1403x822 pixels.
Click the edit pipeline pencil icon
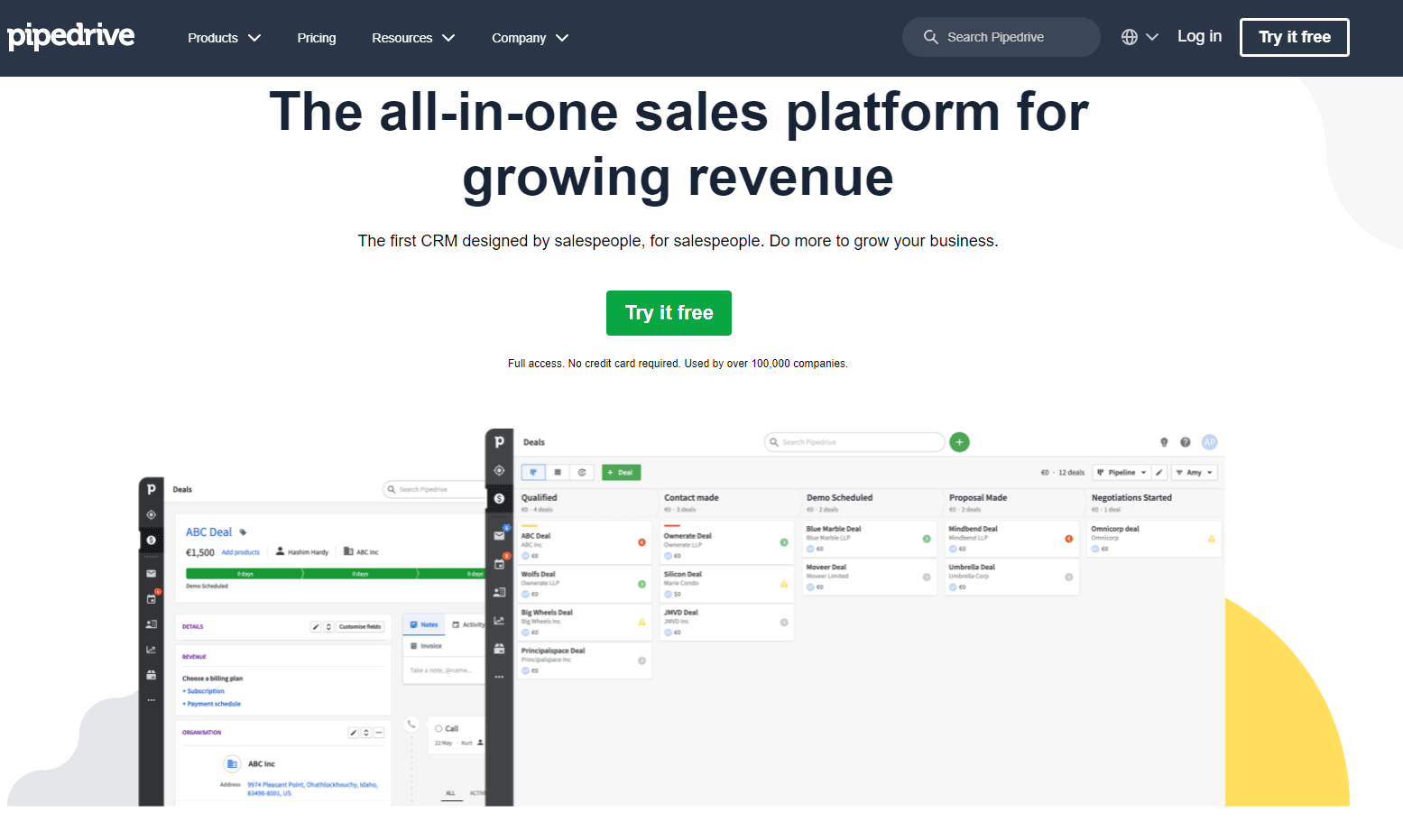pyautogui.click(x=1160, y=472)
